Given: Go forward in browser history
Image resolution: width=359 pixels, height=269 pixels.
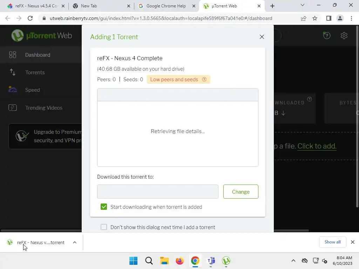Looking at the screenshot, I should (x=19, y=18).
